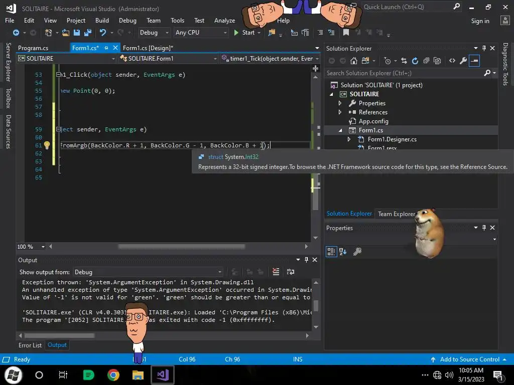
Task: Switch to the Form1.cs [Design]* tab
Action: [x=148, y=48]
